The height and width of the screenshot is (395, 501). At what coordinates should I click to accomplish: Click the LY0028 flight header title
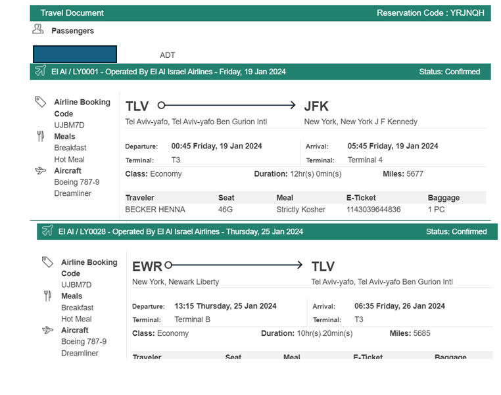[181, 231]
